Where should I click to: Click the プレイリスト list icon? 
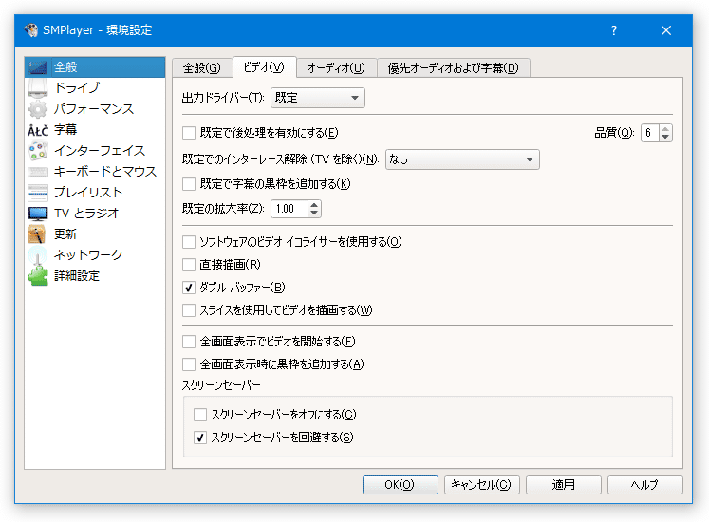pos(38,193)
